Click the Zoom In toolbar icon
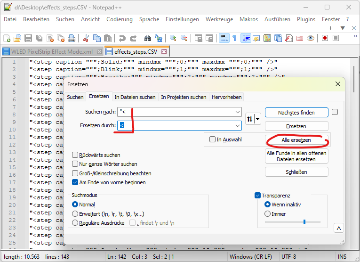This screenshot has height=262, width=360. 173,38
